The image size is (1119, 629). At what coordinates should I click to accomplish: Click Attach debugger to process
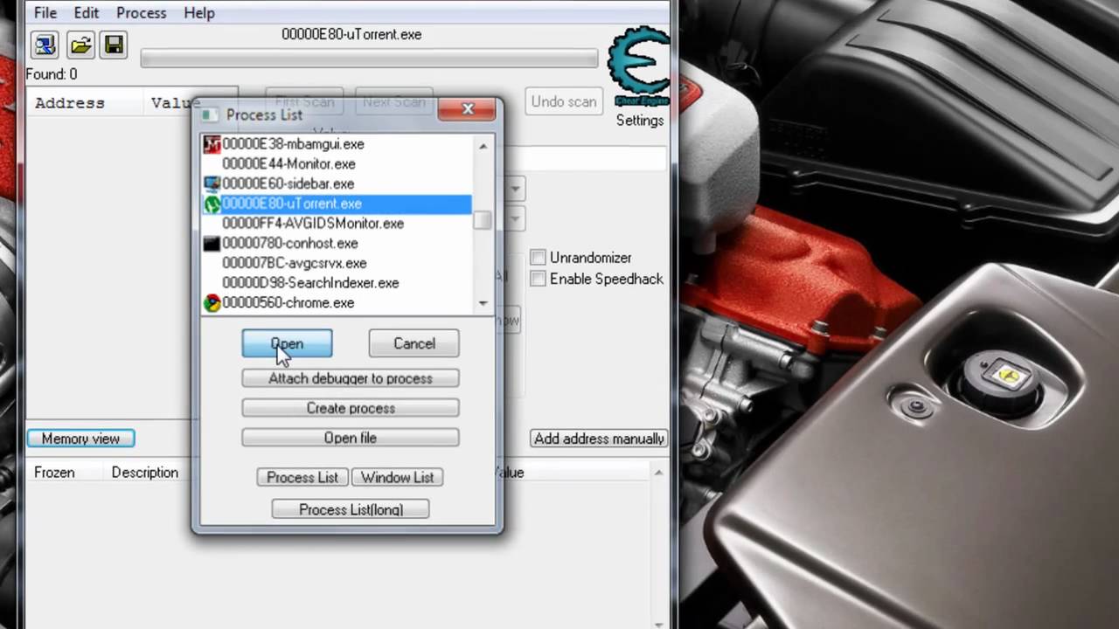tap(351, 378)
